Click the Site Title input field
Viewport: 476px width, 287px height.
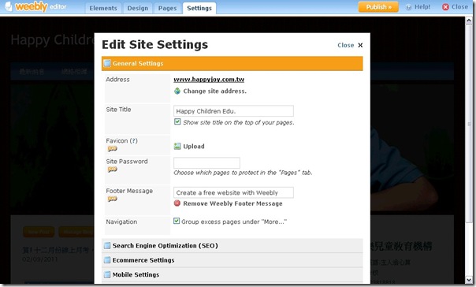pos(233,111)
